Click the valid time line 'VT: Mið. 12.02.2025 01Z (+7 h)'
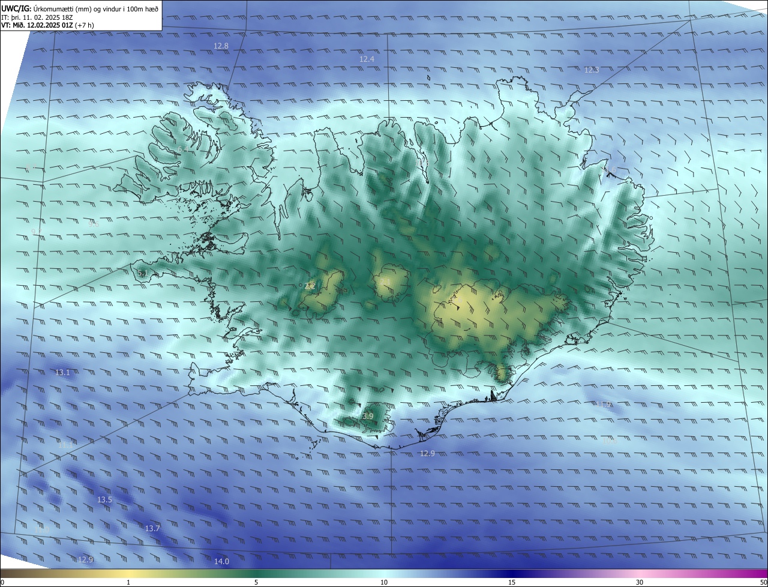 49,25
